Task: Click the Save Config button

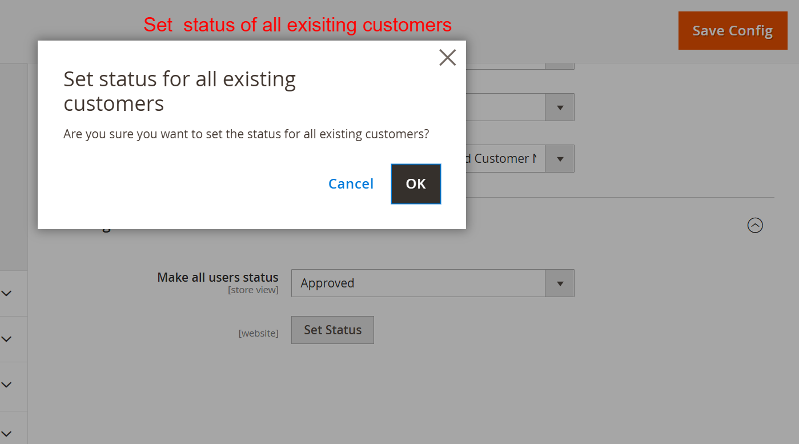Action: 732,31
